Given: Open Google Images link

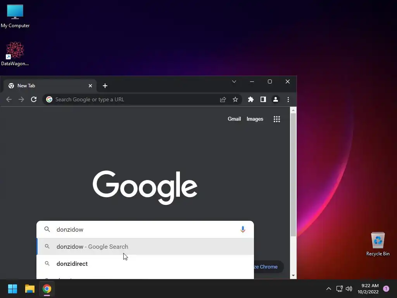Looking at the screenshot, I should (255, 119).
